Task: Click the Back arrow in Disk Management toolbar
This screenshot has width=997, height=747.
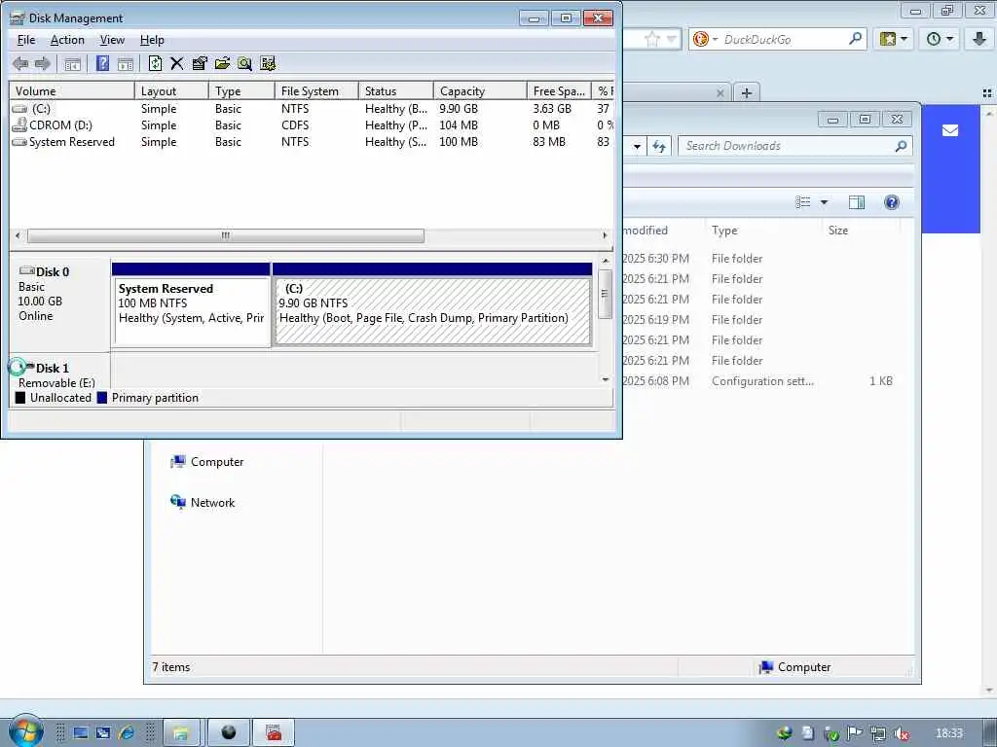Action: (20, 63)
